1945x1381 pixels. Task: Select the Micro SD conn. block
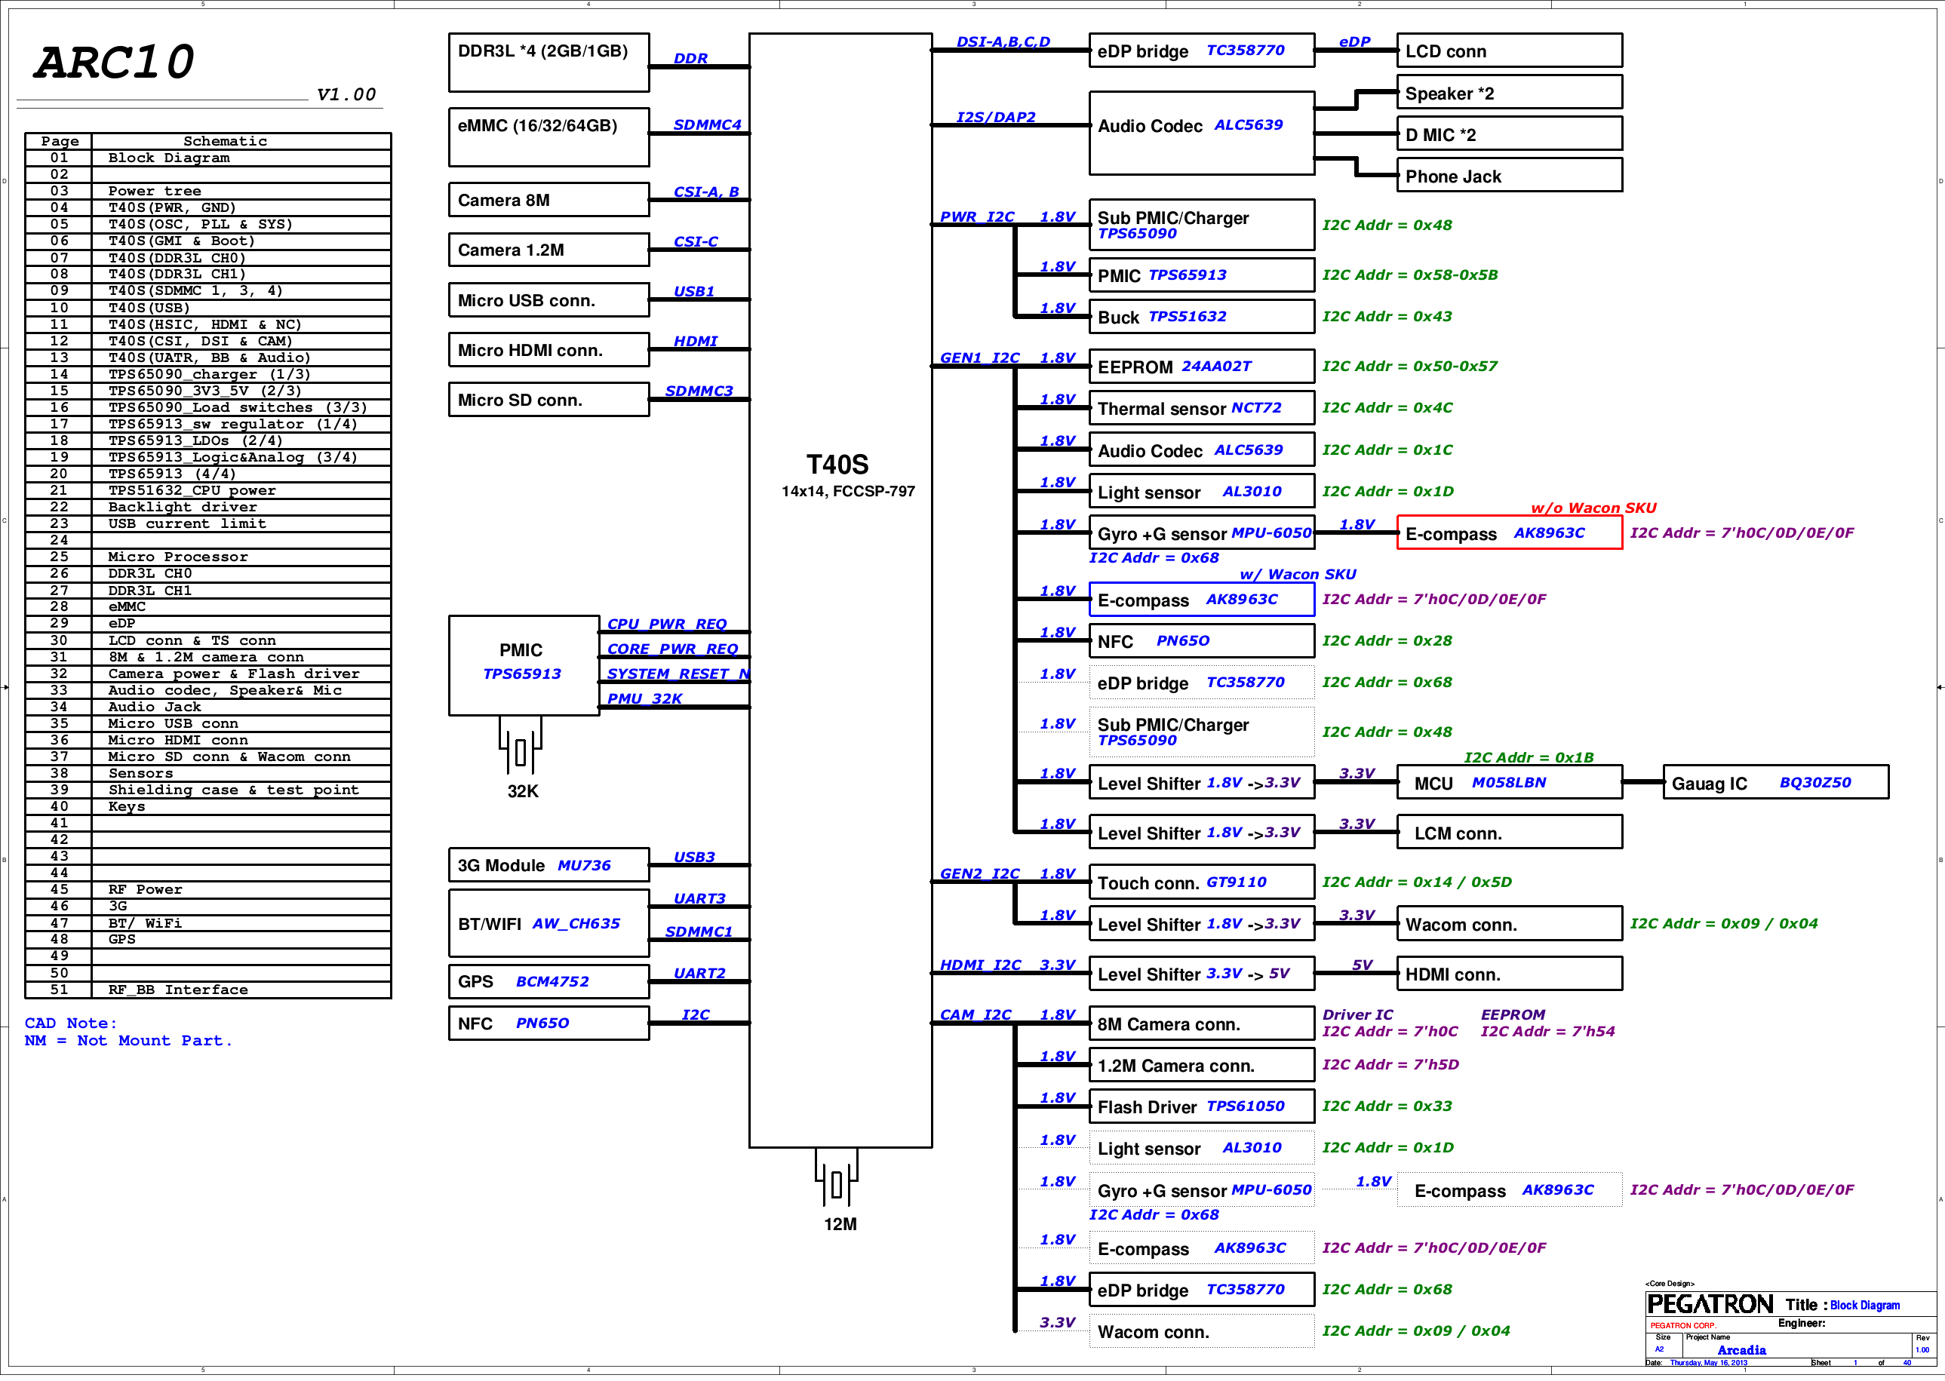pyautogui.click(x=548, y=400)
